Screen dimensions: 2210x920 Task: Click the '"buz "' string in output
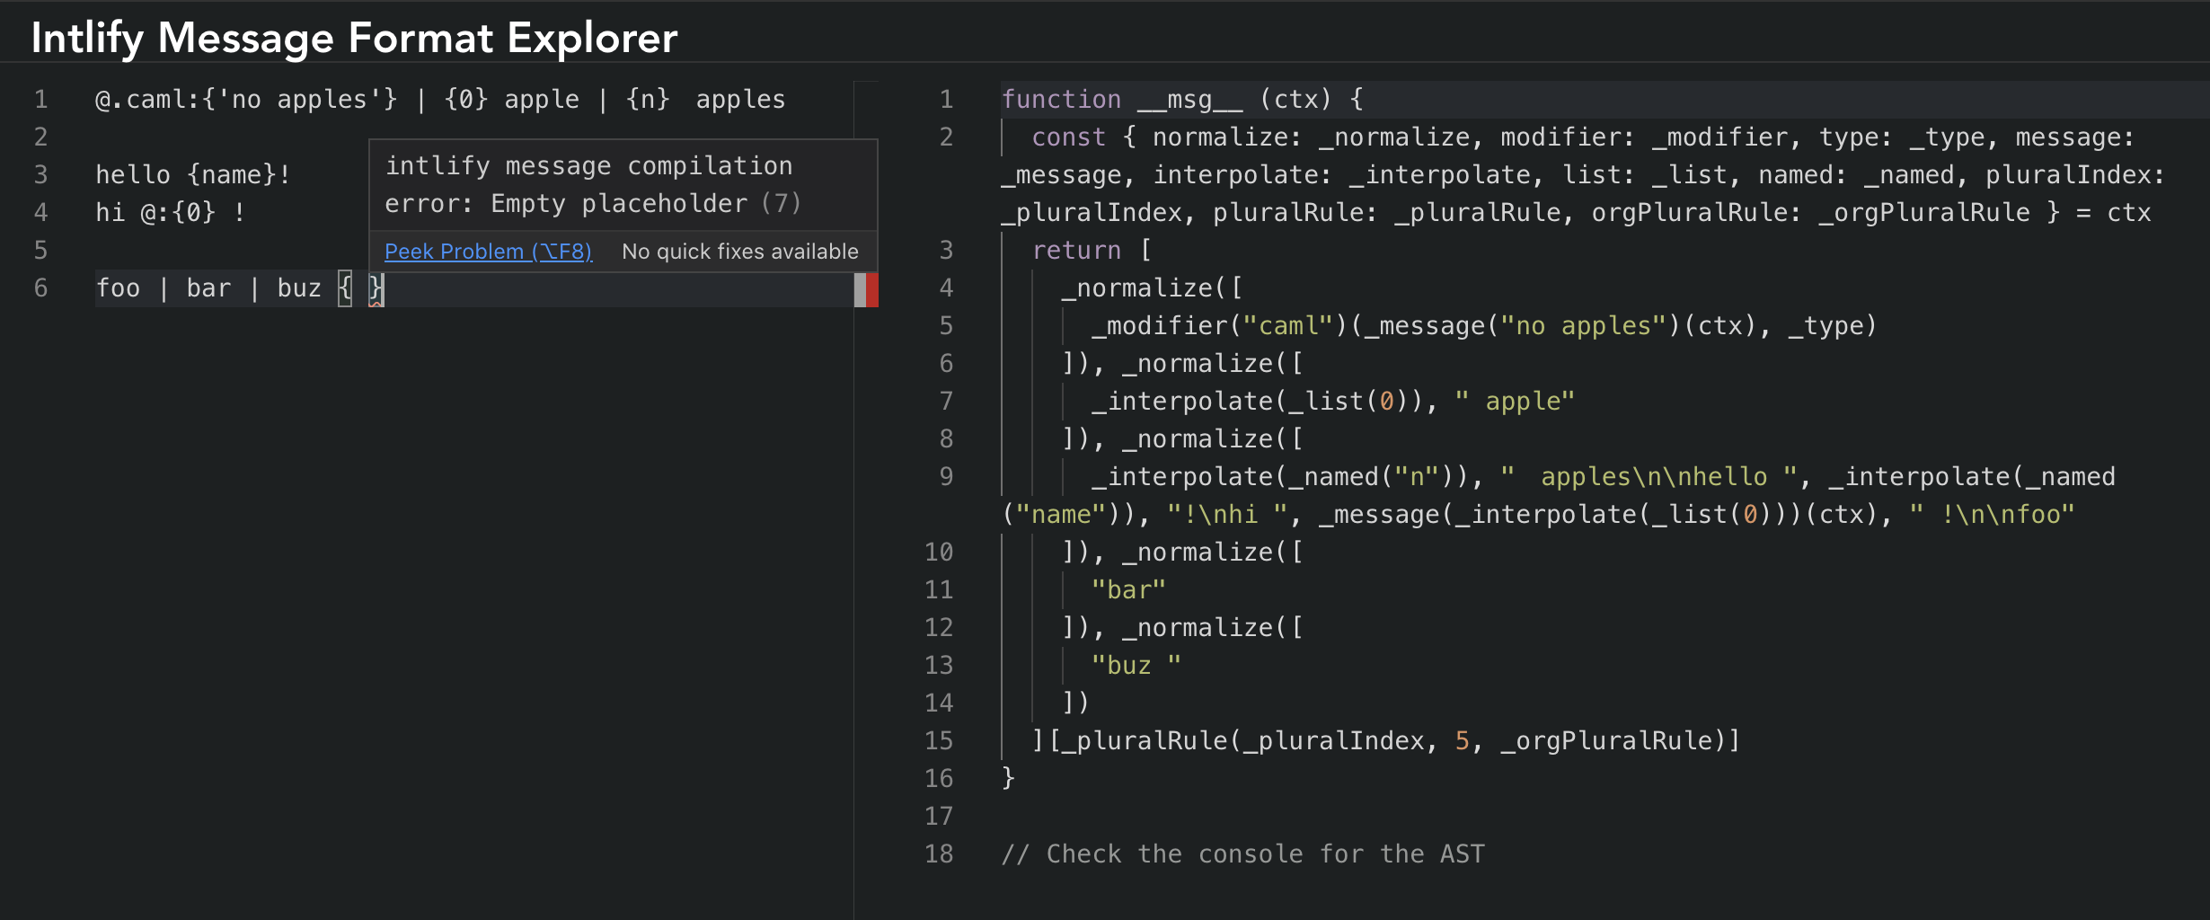(1136, 665)
